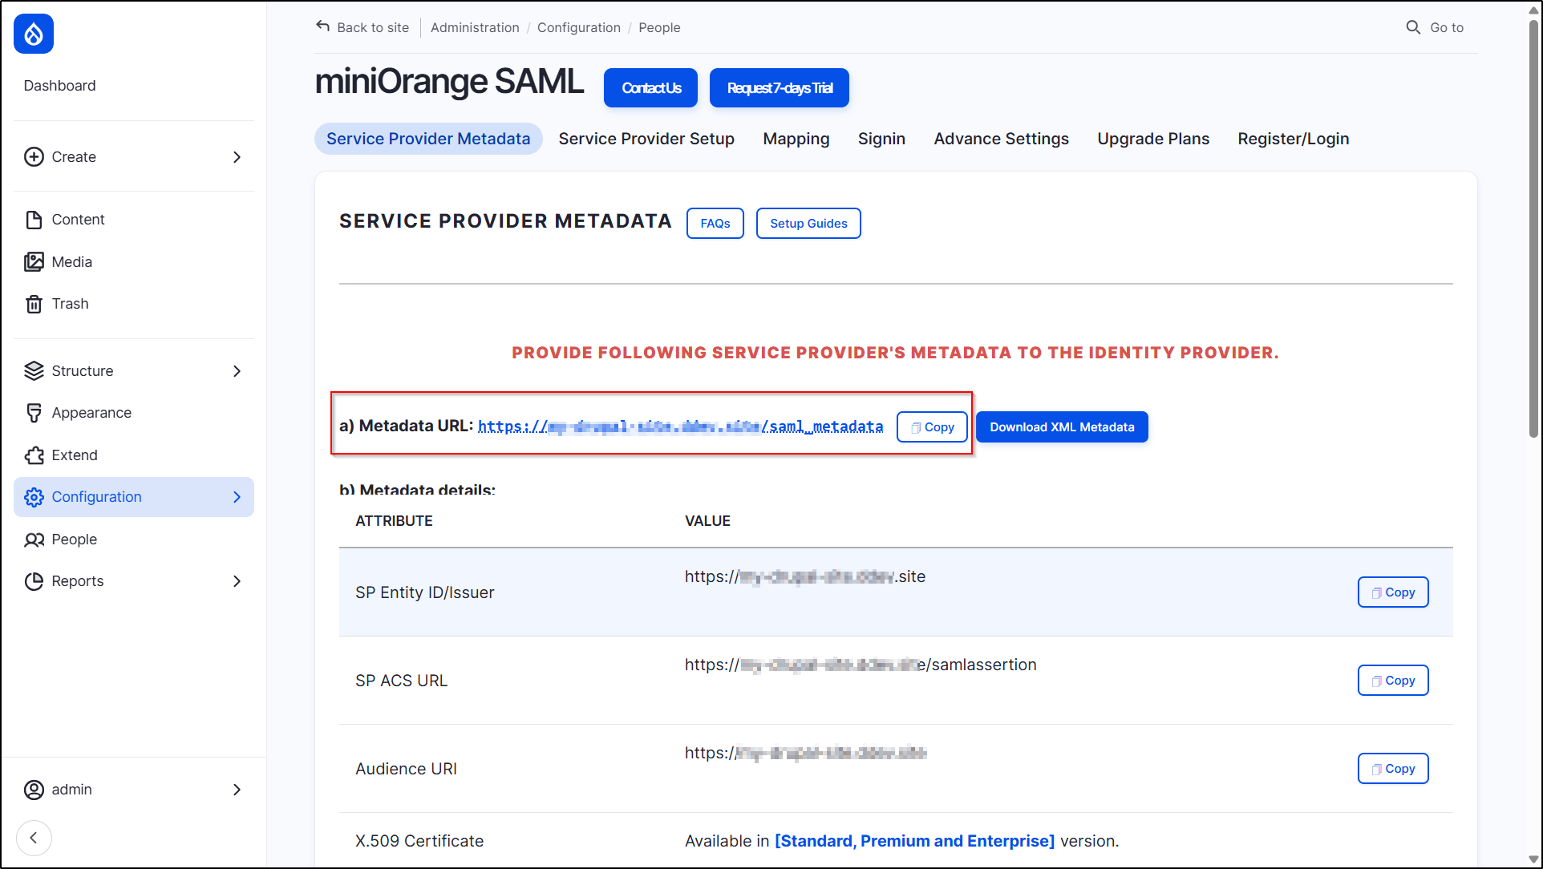Click Download XML Metadata button

(x=1062, y=427)
